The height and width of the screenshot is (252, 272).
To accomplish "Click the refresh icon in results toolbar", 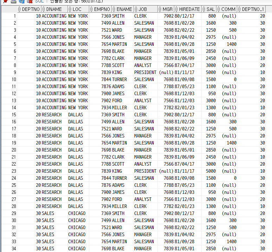I will coord(22,1).
